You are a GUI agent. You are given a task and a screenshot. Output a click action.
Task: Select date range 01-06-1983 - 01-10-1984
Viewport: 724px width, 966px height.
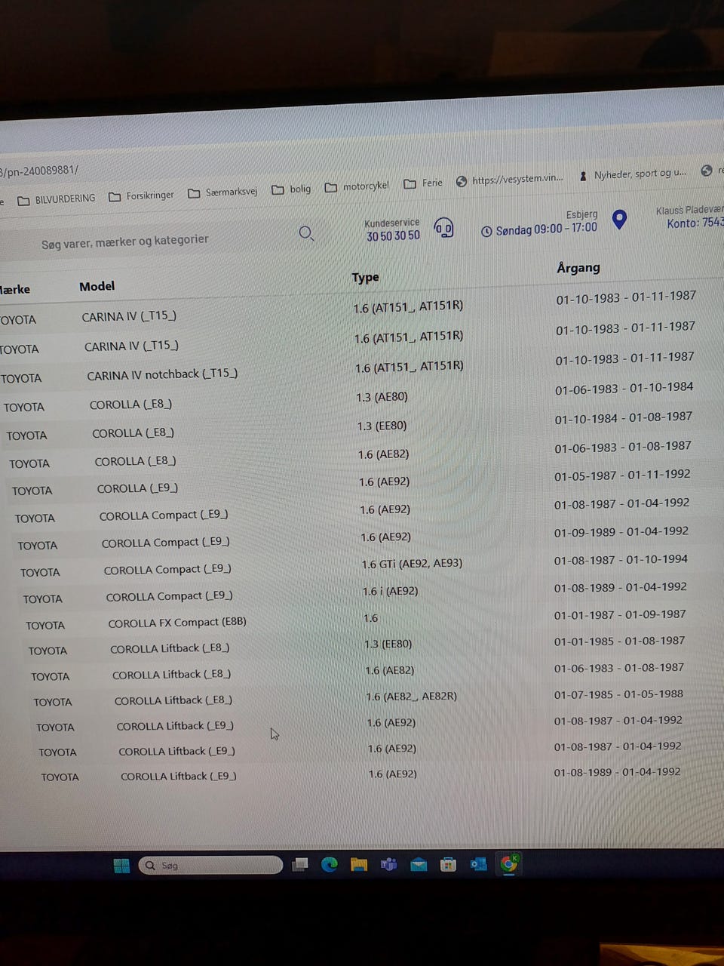click(624, 389)
